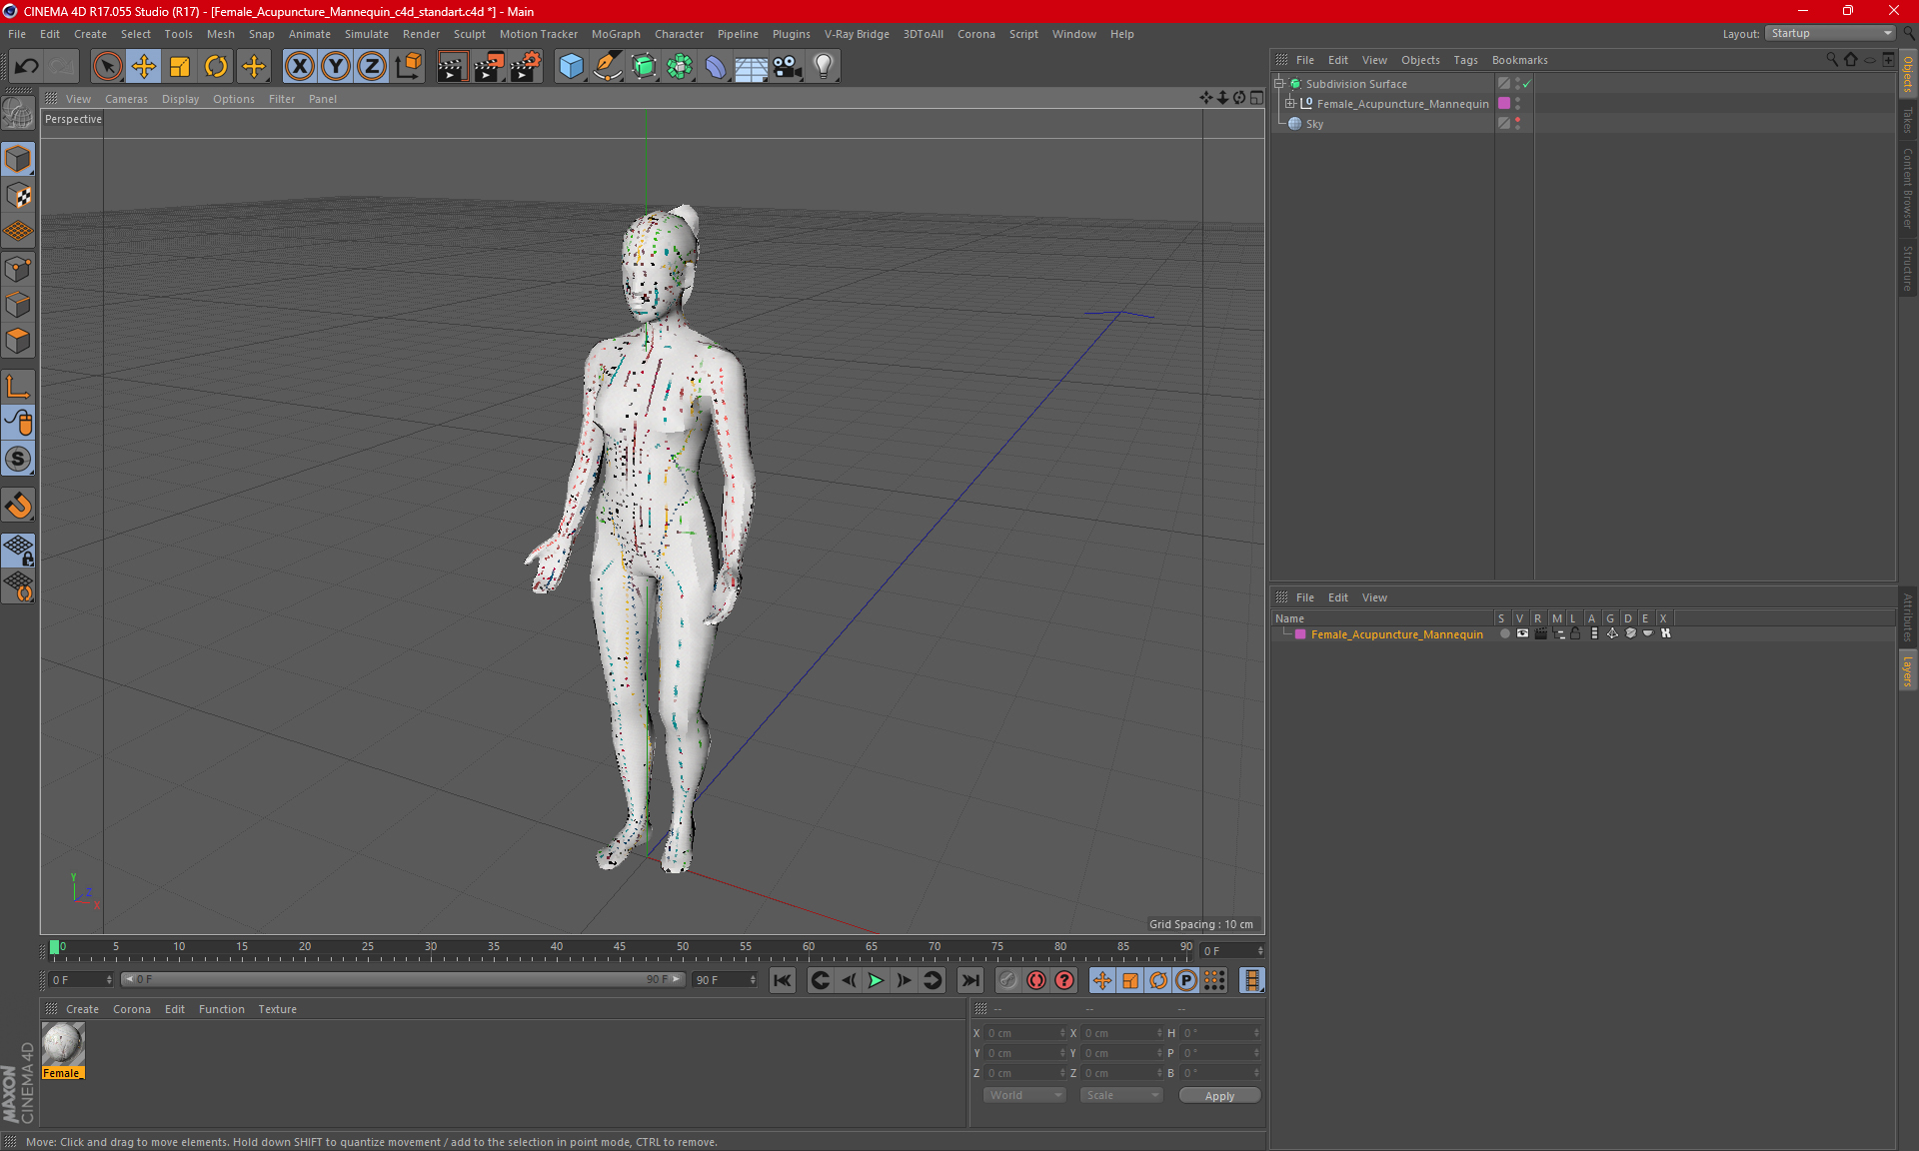The image size is (1919, 1151).
Task: Open the MoGraph menu
Action: pyautogui.click(x=615, y=34)
